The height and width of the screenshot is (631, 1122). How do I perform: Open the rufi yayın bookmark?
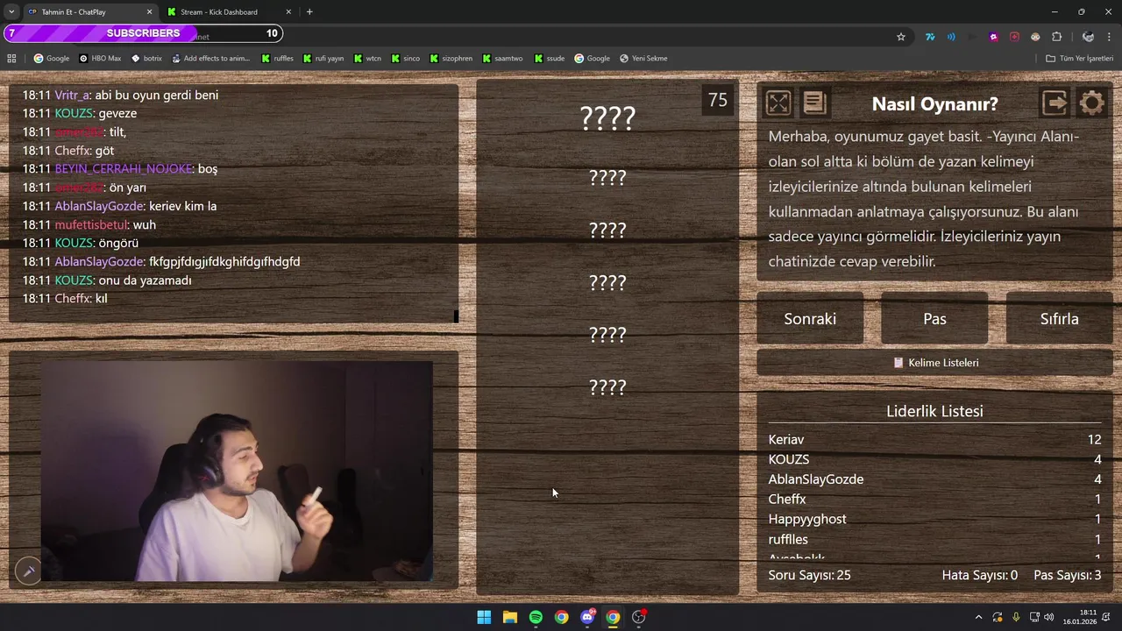(x=323, y=59)
